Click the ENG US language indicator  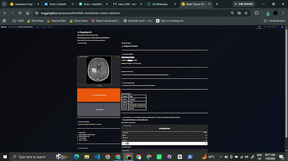coord(259,157)
